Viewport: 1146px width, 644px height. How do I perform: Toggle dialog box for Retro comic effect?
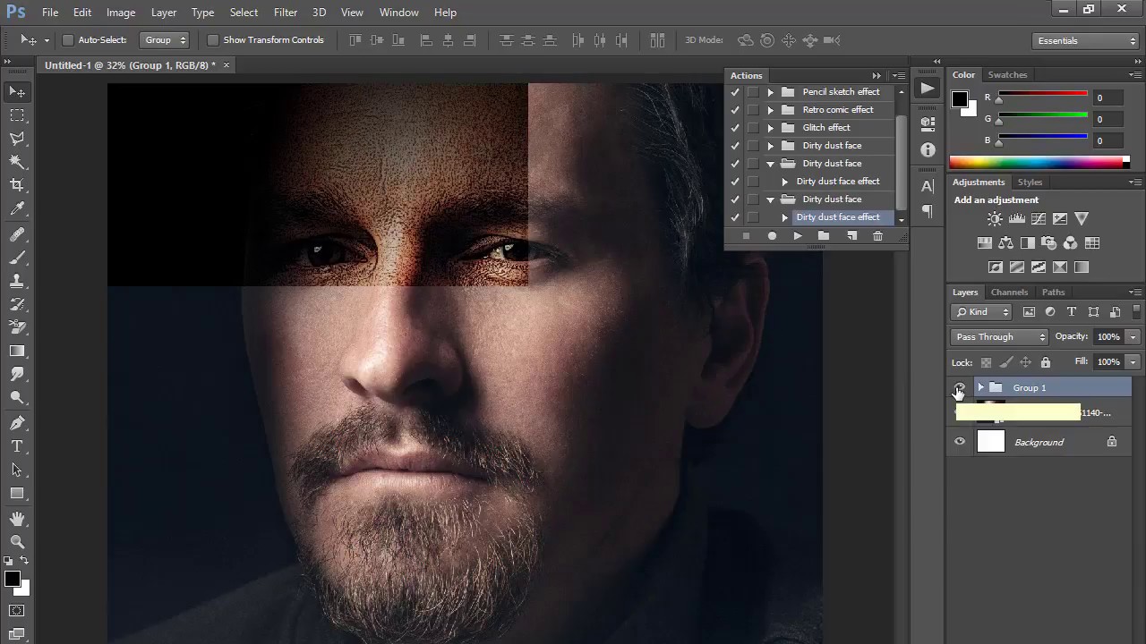pos(753,110)
